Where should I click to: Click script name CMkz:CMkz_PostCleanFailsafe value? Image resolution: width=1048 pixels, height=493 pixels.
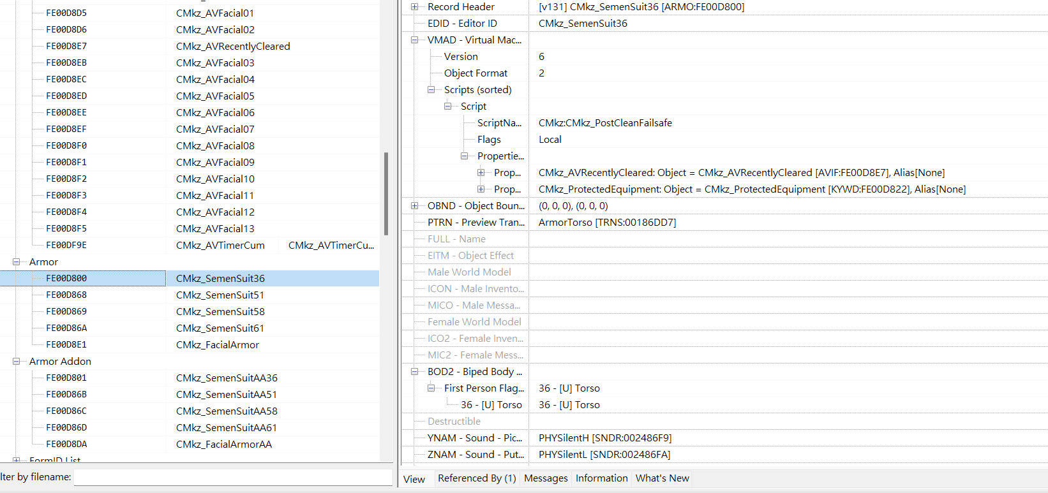coord(605,123)
